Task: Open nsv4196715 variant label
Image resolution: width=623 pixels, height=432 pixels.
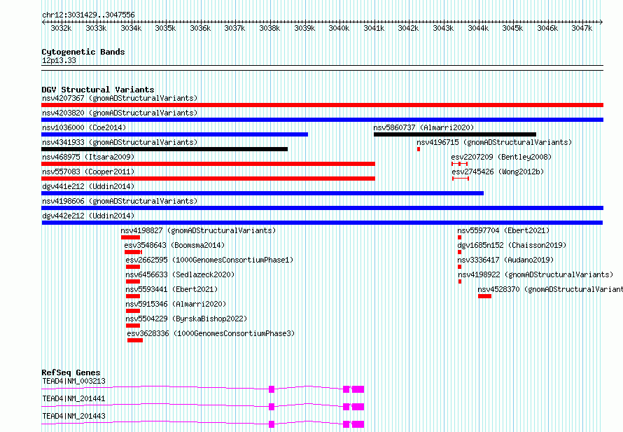Action: coord(494,142)
